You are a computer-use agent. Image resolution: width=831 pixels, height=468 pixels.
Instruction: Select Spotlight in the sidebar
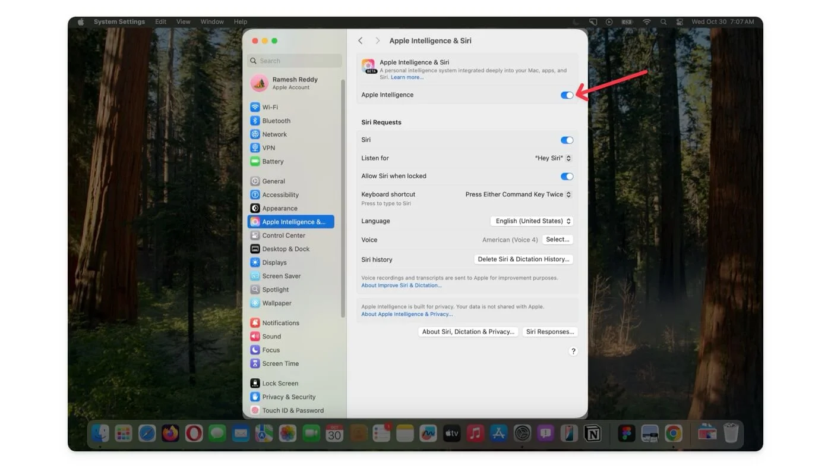pos(291,290)
